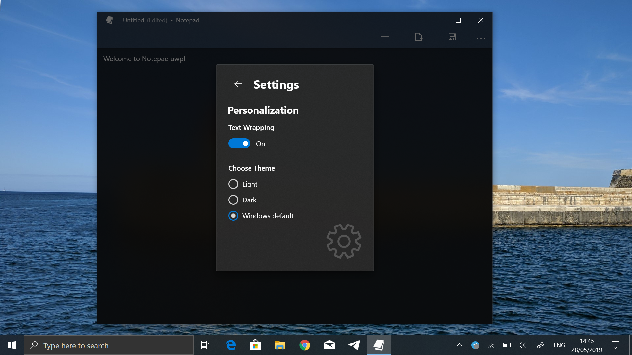
Task: Open Telegram from the taskbar
Action: tap(354, 345)
